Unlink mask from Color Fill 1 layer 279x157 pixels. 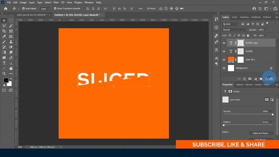tap(235, 60)
